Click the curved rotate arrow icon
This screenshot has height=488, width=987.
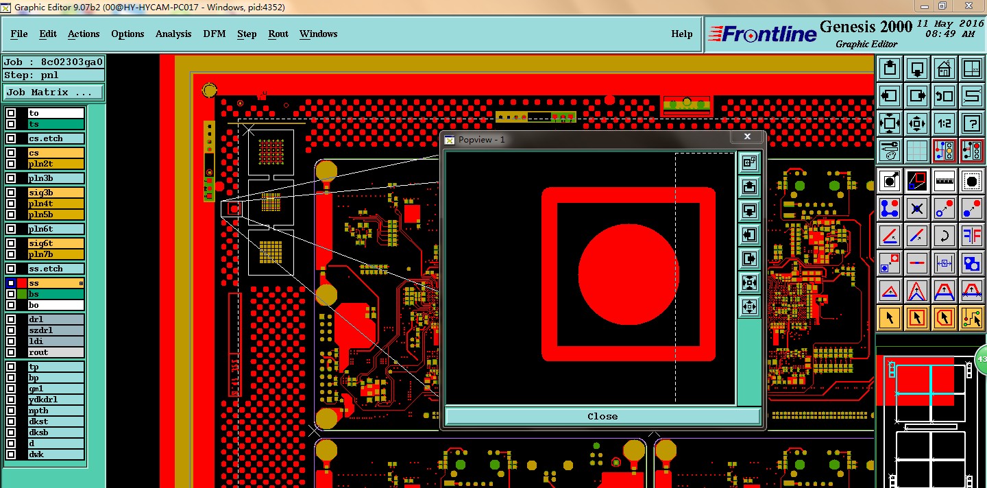pos(945,236)
